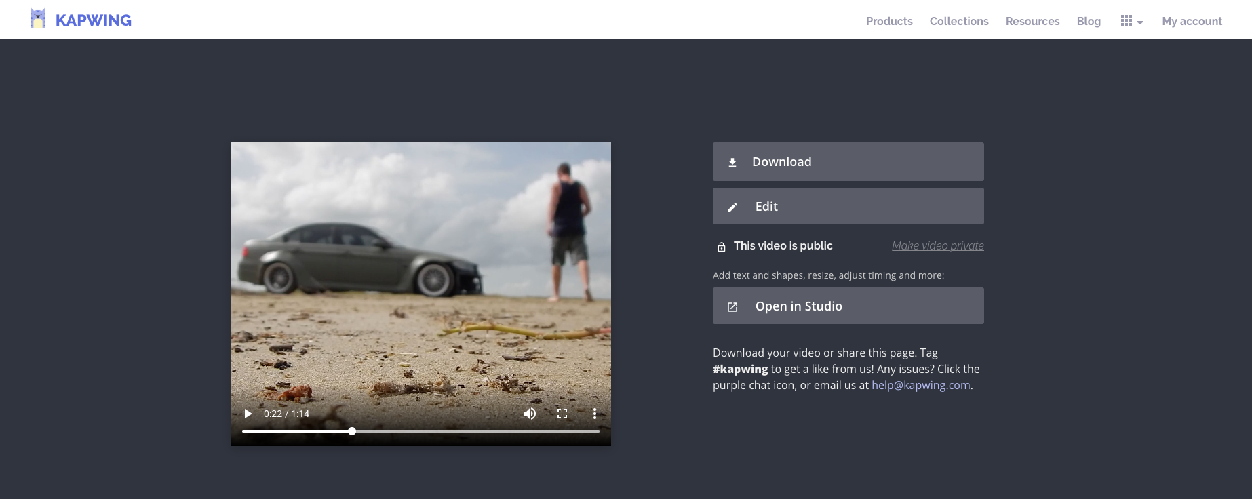1252x499 pixels.
Task: Click the pencil edit icon
Action: (732, 207)
